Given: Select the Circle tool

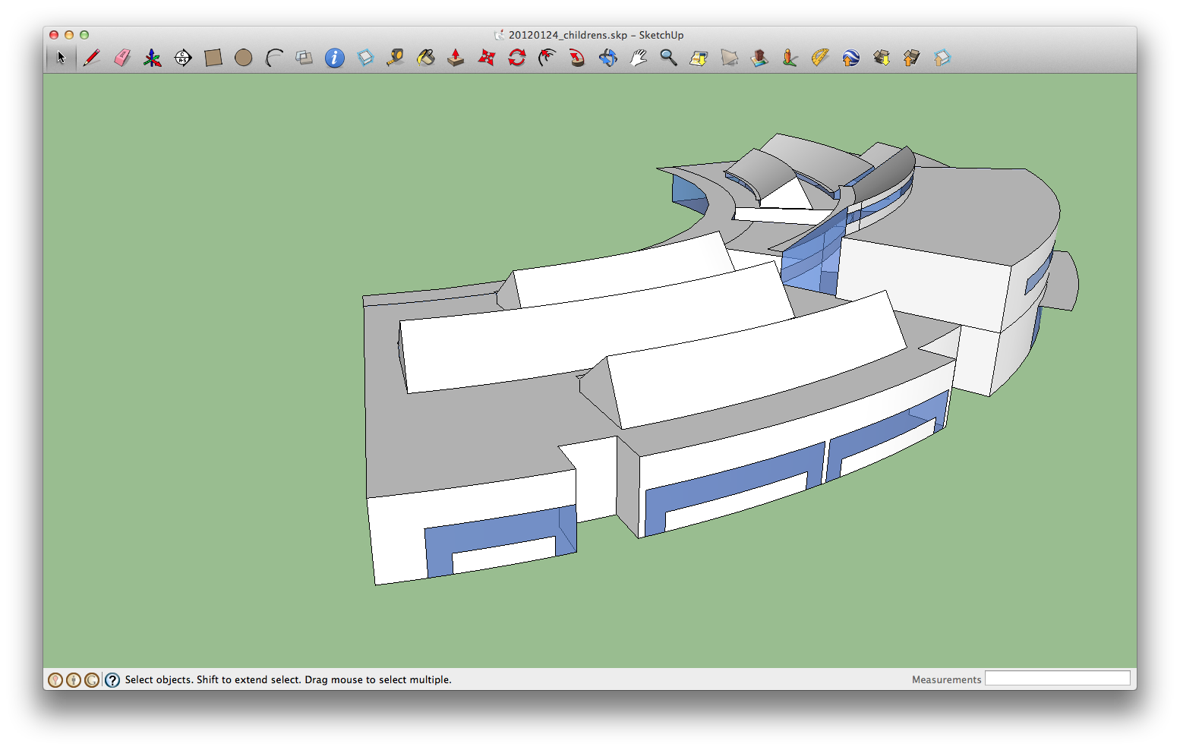Looking at the screenshot, I should pos(244,58).
